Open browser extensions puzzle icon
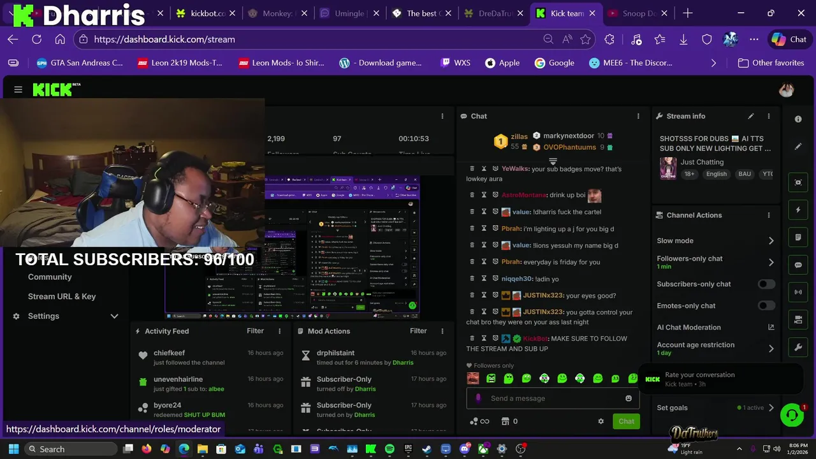Image resolution: width=816 pixels, height=459 pixels. point(609,40)
